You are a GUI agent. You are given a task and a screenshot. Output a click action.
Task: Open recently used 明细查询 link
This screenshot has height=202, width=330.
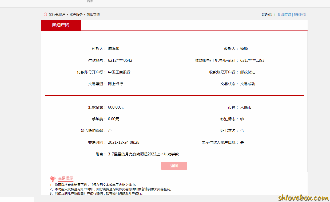(284, 15)
